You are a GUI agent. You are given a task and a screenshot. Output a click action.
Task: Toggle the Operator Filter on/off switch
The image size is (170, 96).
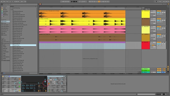click(x=49, y=82)
